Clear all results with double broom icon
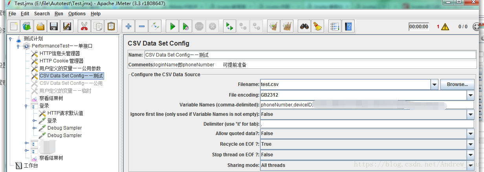This screenshot has width=484, height=172. pyautogui.click(x=287, y=26)
